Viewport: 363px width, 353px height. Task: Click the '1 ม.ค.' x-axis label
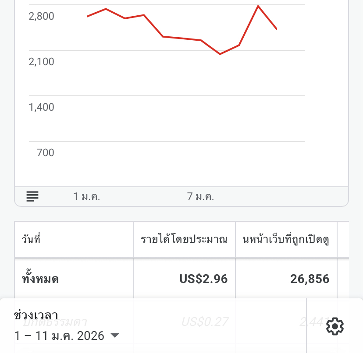pos(86,196)
